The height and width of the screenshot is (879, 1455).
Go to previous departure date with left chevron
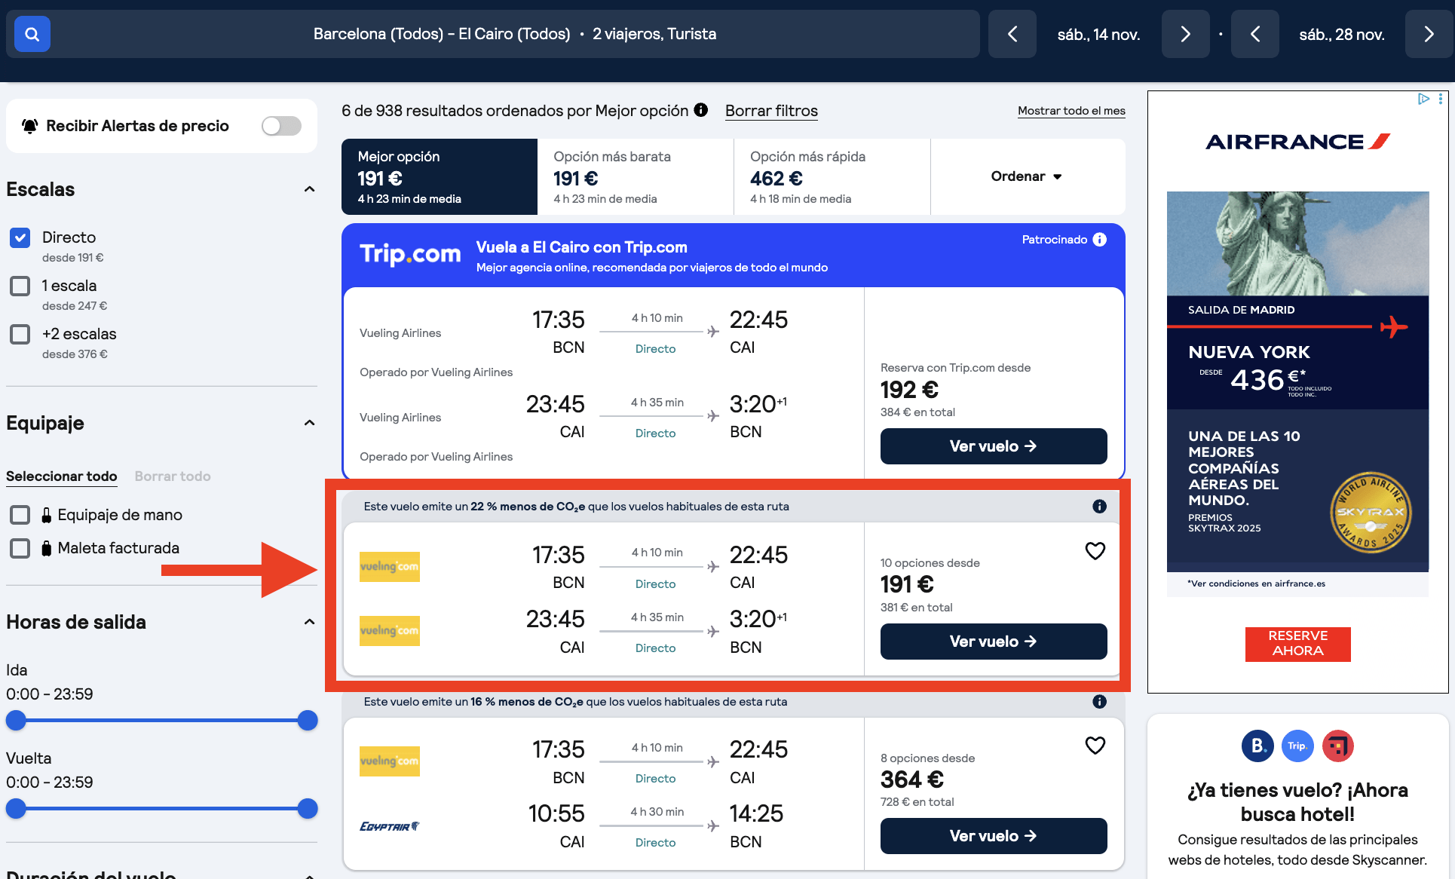click(x=1012, y=34)
